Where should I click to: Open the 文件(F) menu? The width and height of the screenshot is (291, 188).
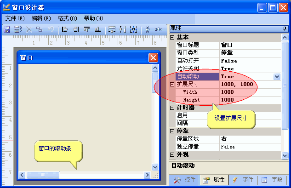(15, 18)
